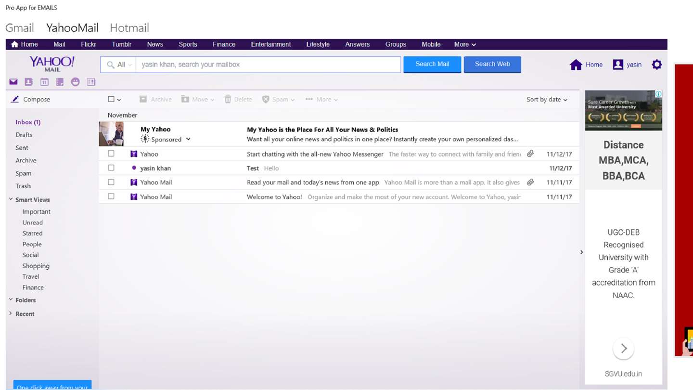Select the YahooMail tab
The width and height of the screenshot is (693, 390).
pyautogui.click(x=72, y=27)
